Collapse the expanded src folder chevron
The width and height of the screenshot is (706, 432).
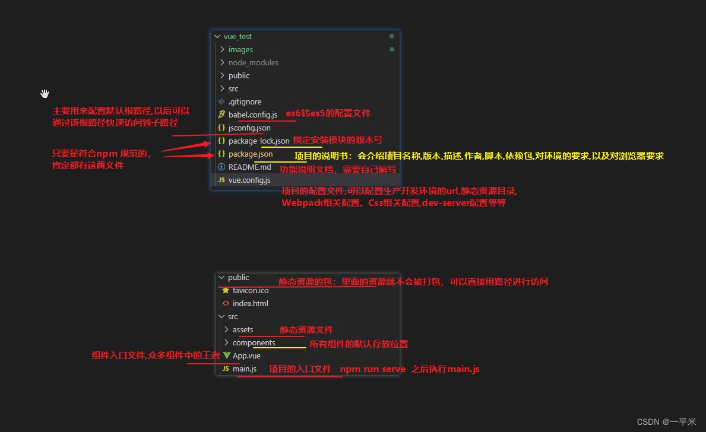click(x=221, y=317)
